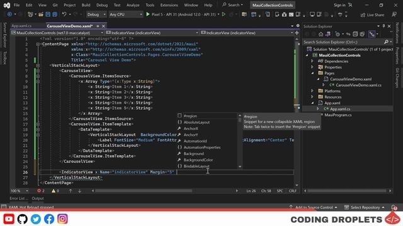The image size is (403, 226).
Task: Click Collapse All icon in Solution Explorer
Action: [x=355, y=34]
